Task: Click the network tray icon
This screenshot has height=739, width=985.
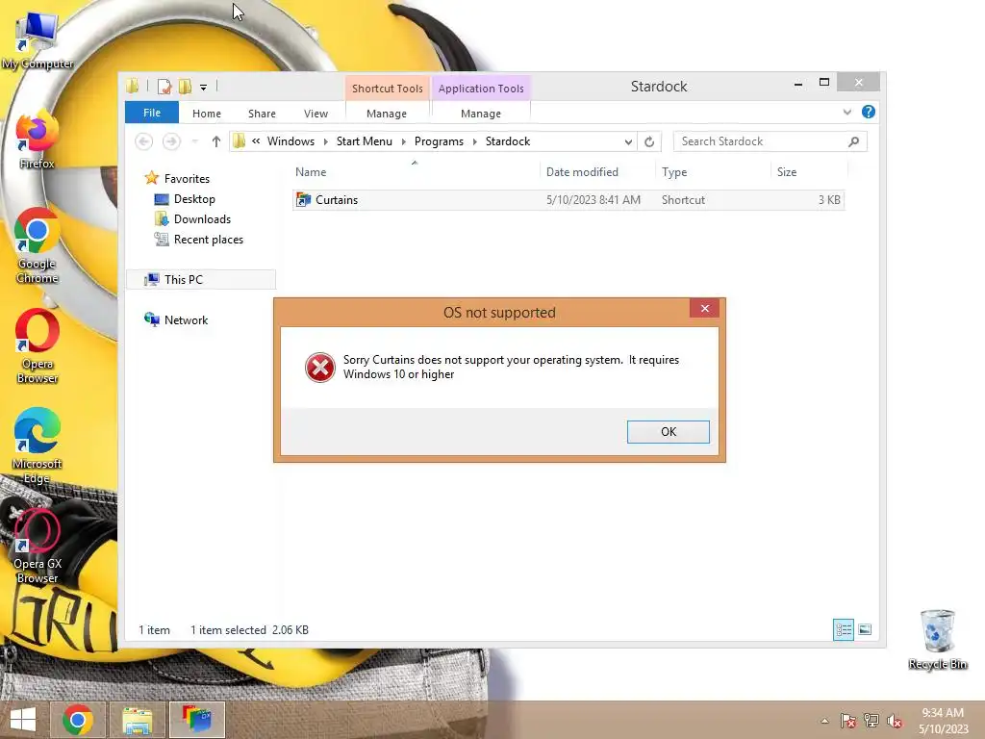Action: click(x=871, y=721)
